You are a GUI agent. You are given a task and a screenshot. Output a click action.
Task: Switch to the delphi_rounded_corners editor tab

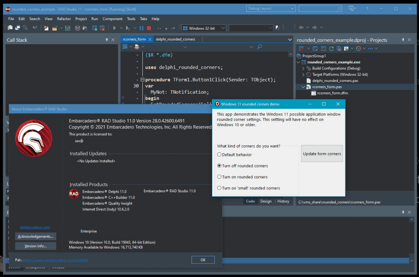[x=175, y=39]
